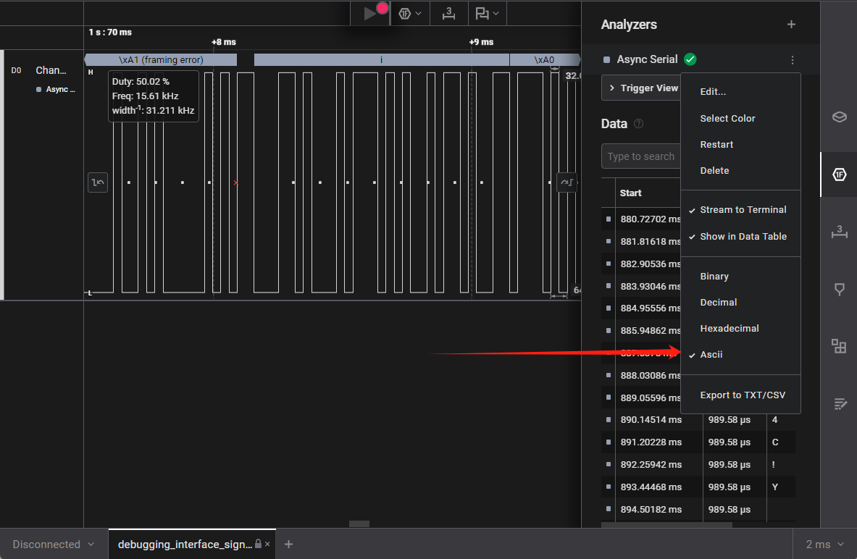Open the Disconnected device dropdown
Image resolution: width=857 pixels, height=559 pixels.
coord(54,545)
